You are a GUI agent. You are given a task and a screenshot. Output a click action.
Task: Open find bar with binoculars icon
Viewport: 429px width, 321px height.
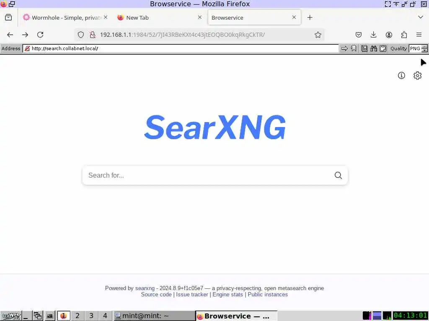click(373, 48)
